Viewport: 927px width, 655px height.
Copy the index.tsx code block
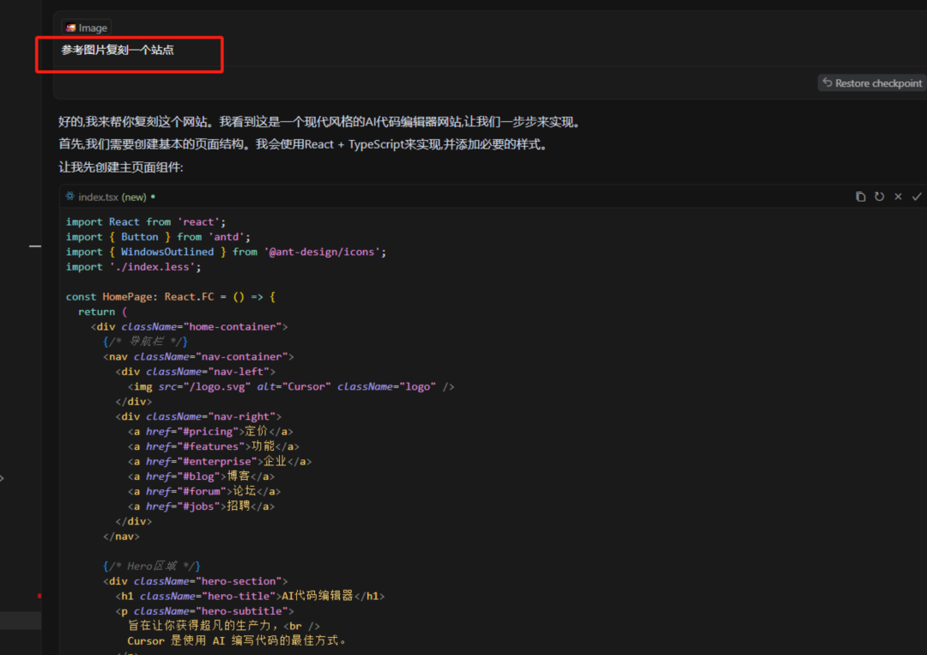coord(860,197)
